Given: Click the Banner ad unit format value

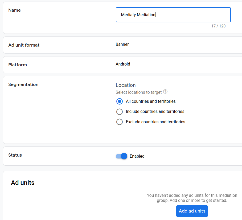Looking at the screenshot, I should [122, 44].
